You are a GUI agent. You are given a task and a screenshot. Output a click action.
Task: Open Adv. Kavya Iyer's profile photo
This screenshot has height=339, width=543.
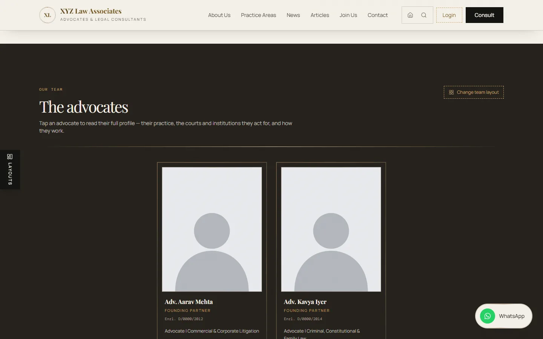pos(331,229)
